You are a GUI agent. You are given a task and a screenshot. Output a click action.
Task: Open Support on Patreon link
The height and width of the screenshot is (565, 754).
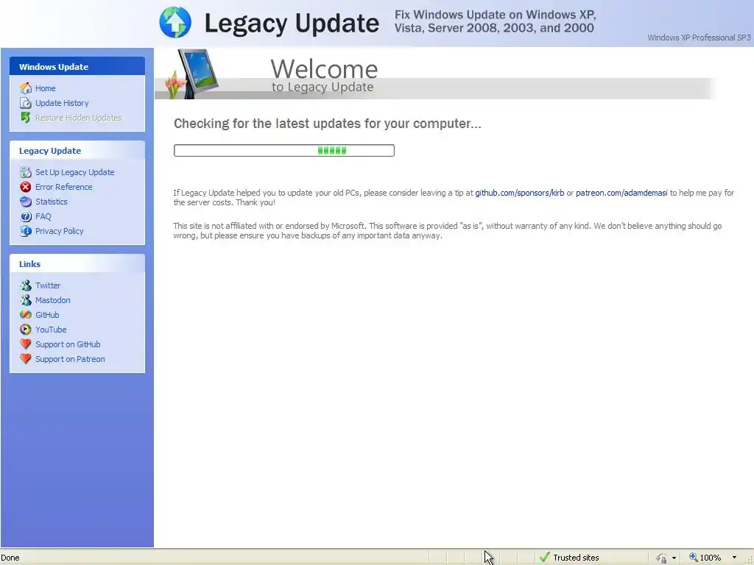point(70,359)
